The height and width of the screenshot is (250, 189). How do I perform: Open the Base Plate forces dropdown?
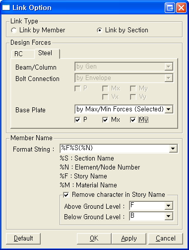coord(169,109)
